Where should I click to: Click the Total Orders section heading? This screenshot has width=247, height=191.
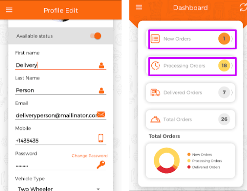pyautogui.click(x=164, y=136)
